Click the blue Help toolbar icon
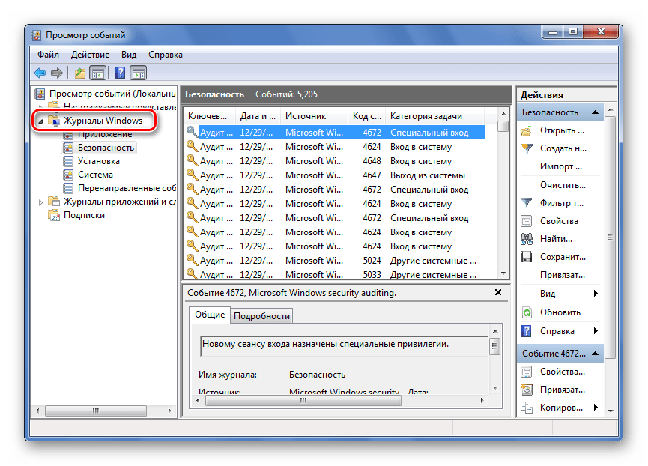The image size is (648, 466). point(120,73)
